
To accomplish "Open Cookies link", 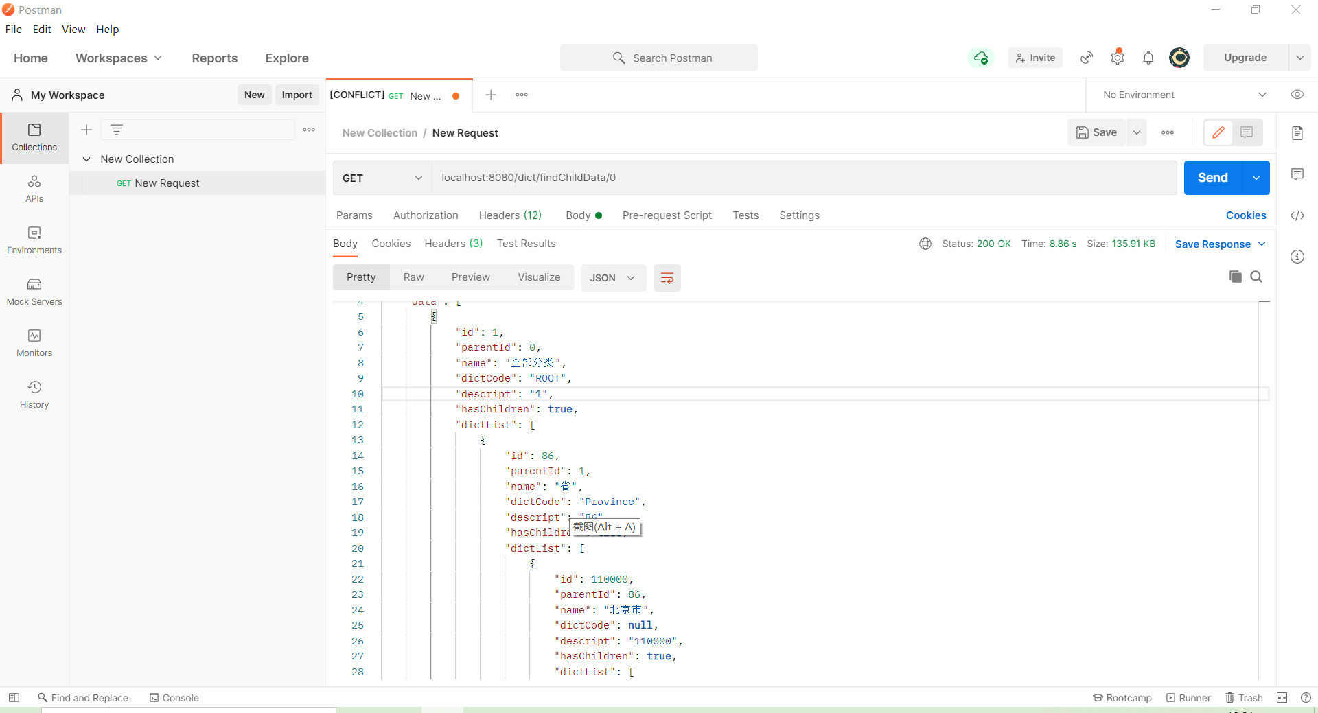I will coord(1246,215).
